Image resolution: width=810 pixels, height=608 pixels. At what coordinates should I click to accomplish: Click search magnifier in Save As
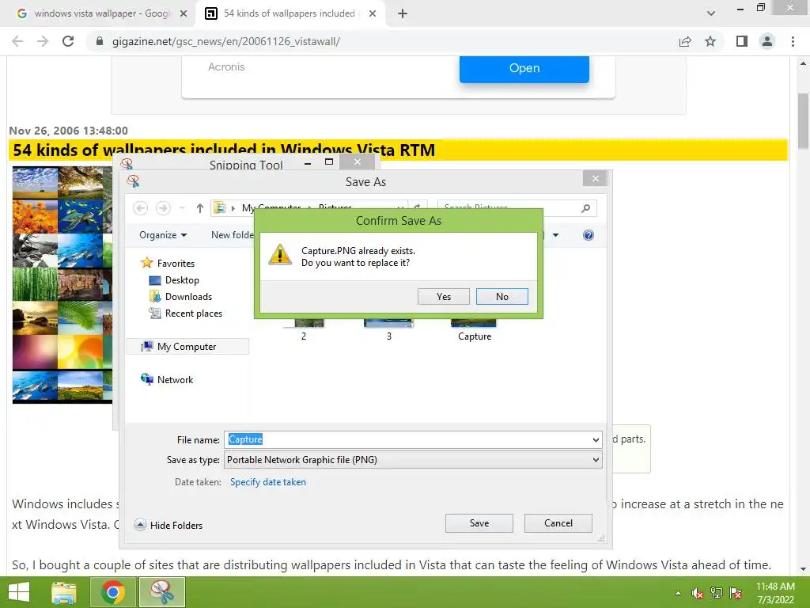tap(586, 208)
